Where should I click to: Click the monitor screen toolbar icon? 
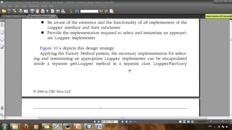coord(32,11)
